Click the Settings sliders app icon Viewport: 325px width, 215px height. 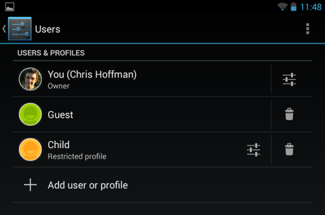click(20, 29)
